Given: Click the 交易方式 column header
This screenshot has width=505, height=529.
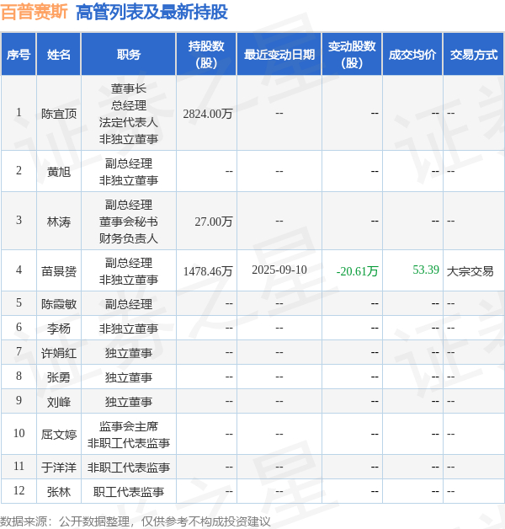Looking at the screenshot, I should point(474,54).
